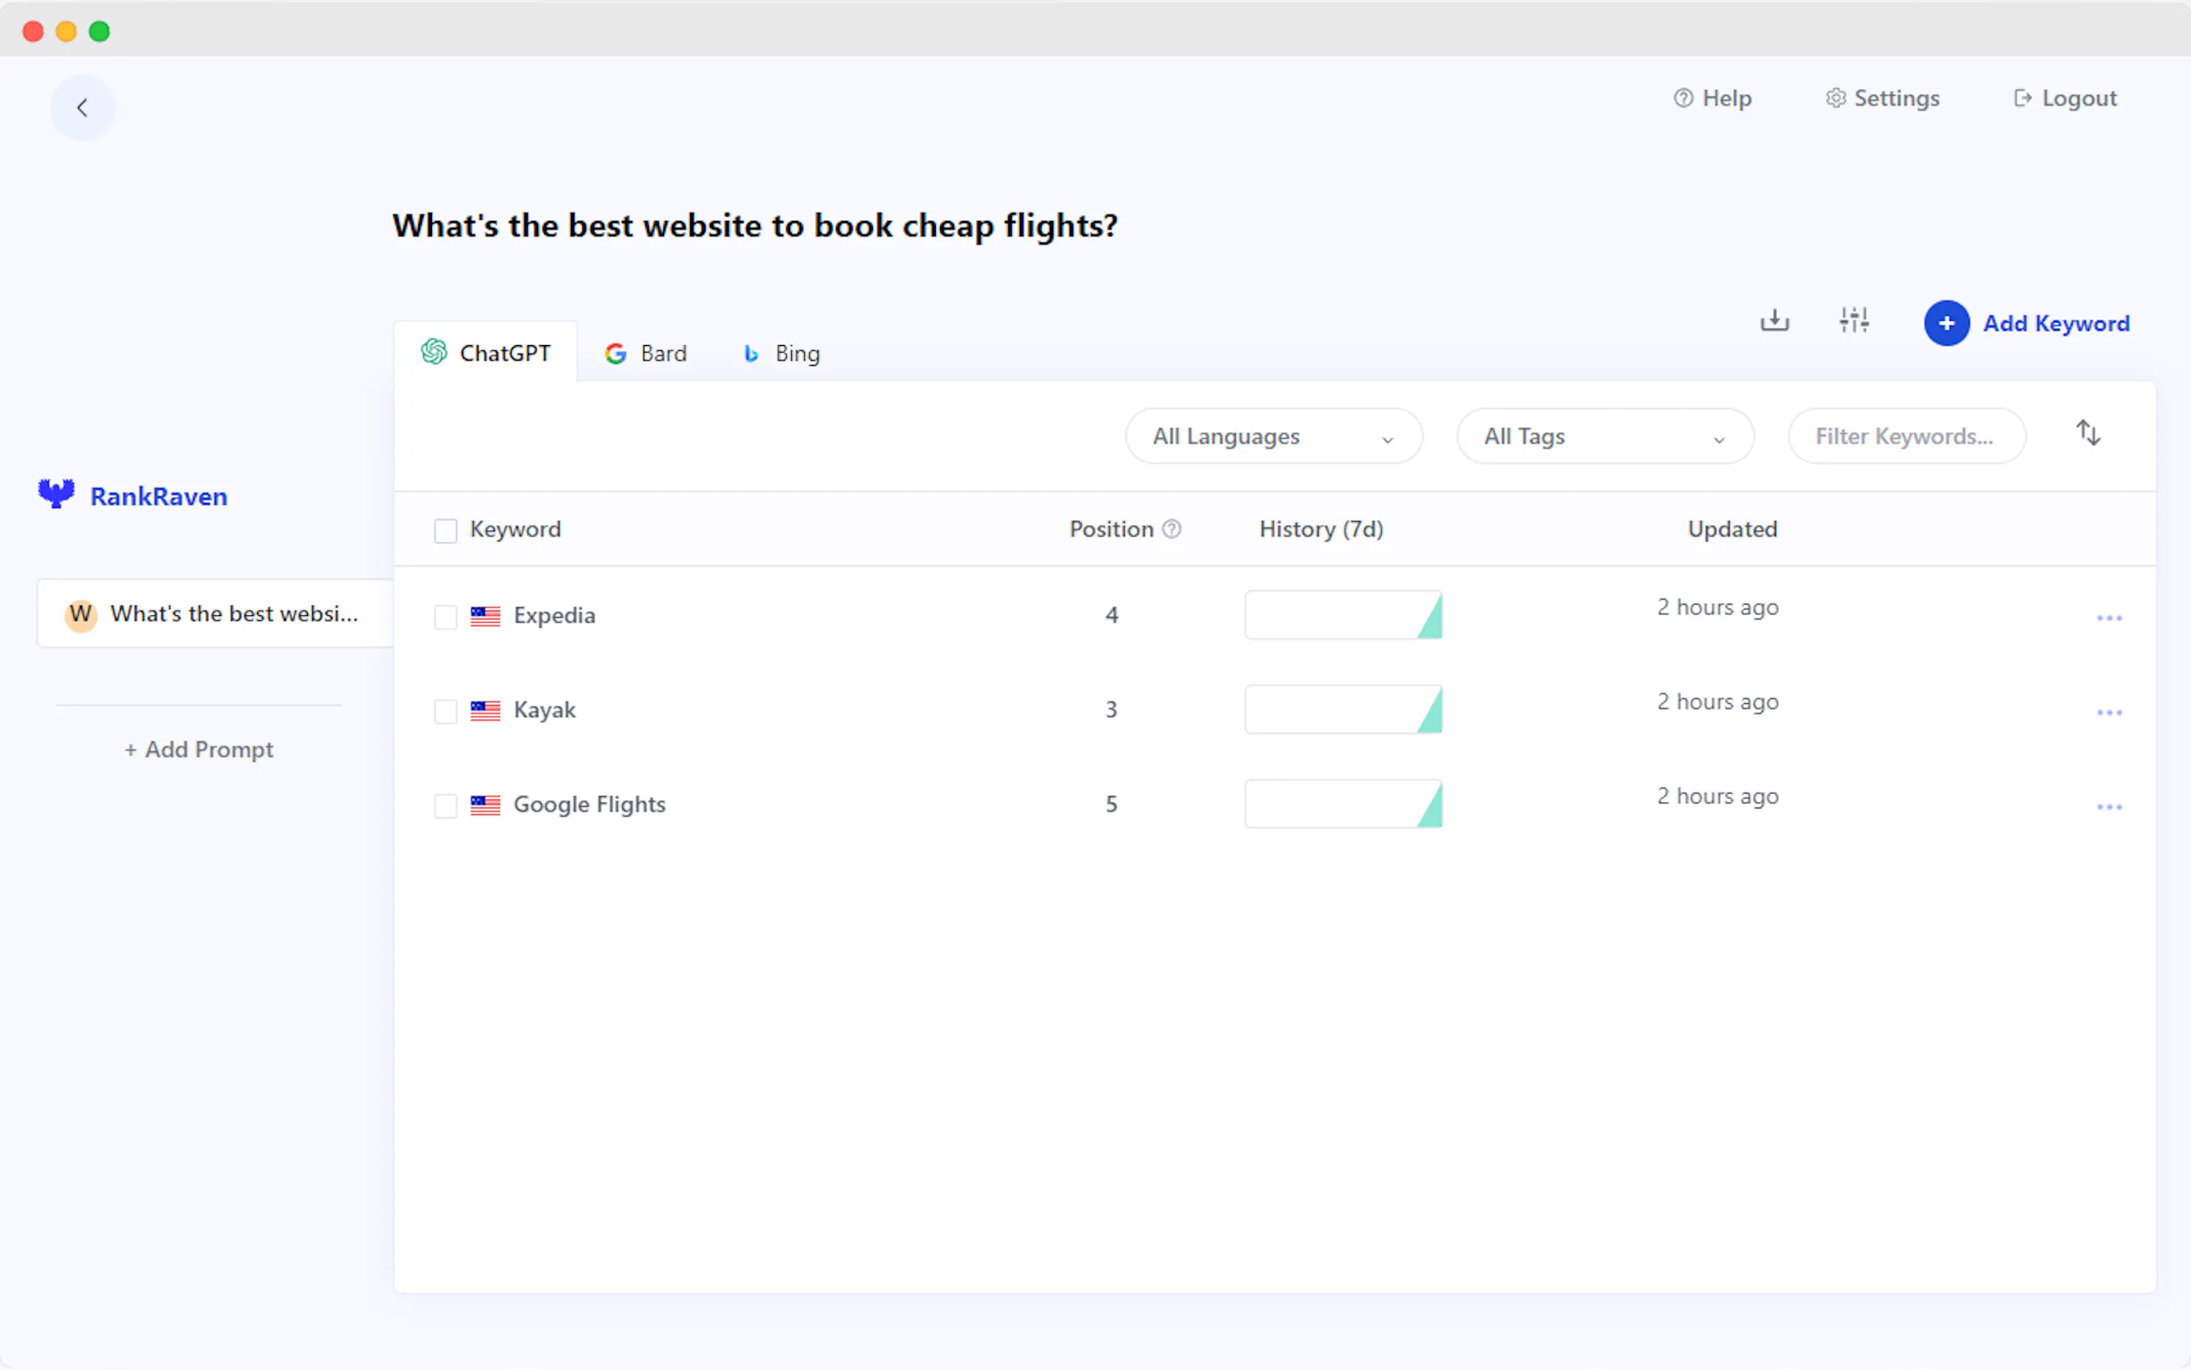Expand the All Tags dropdown
The image size is (2191, 1370).
click(1604, 437)
